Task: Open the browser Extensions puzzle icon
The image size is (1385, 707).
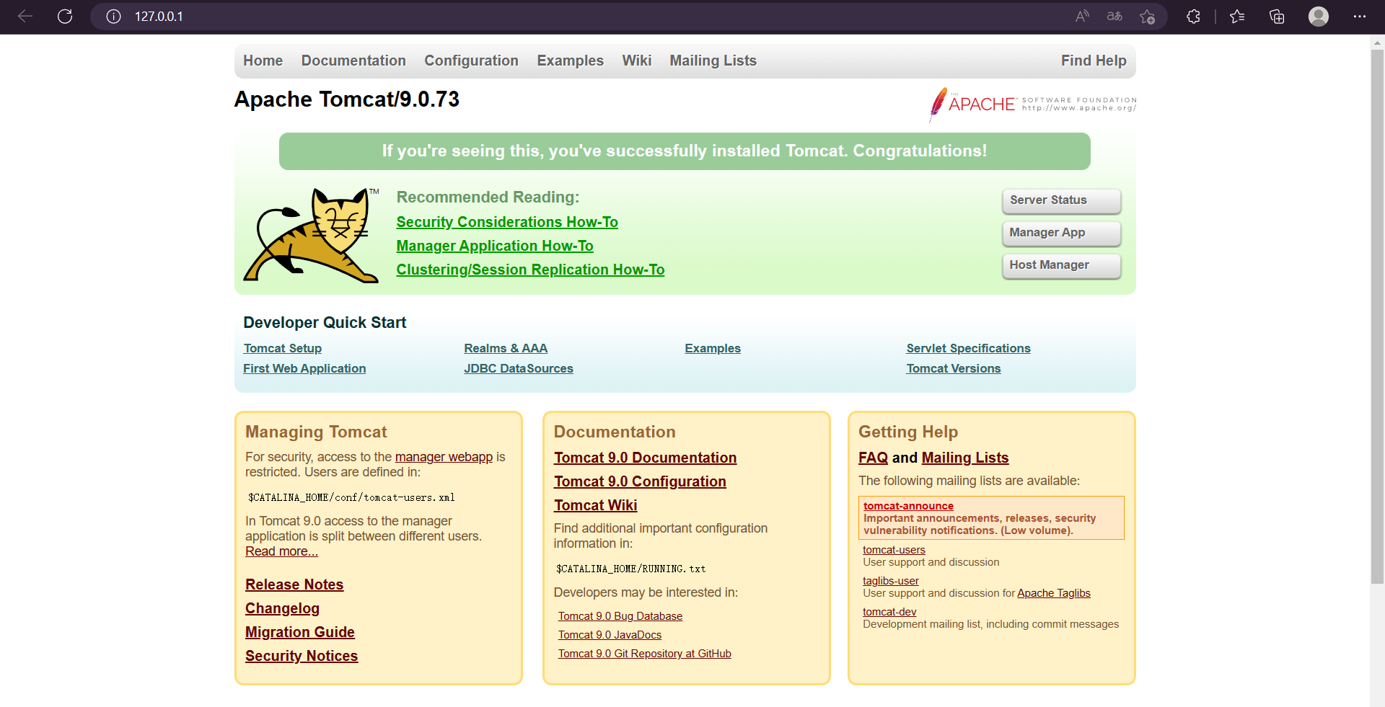Action: pyautogui.click(x=1193, y=16)
